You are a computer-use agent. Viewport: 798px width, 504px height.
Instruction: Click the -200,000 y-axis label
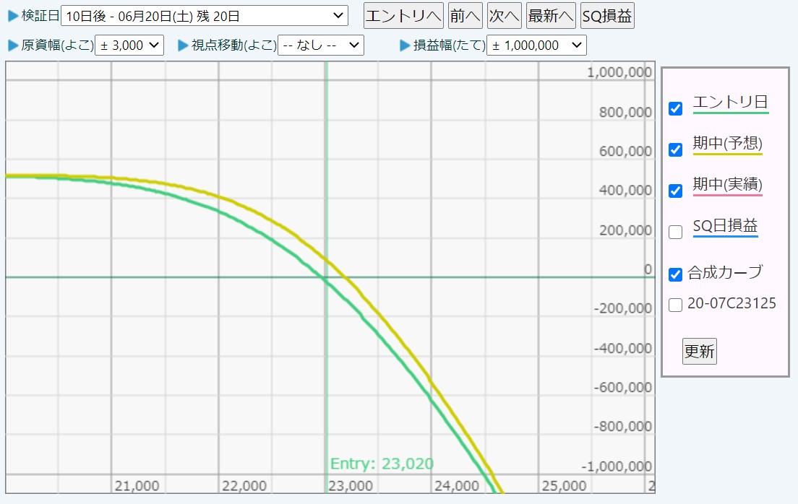pos(623,309)
